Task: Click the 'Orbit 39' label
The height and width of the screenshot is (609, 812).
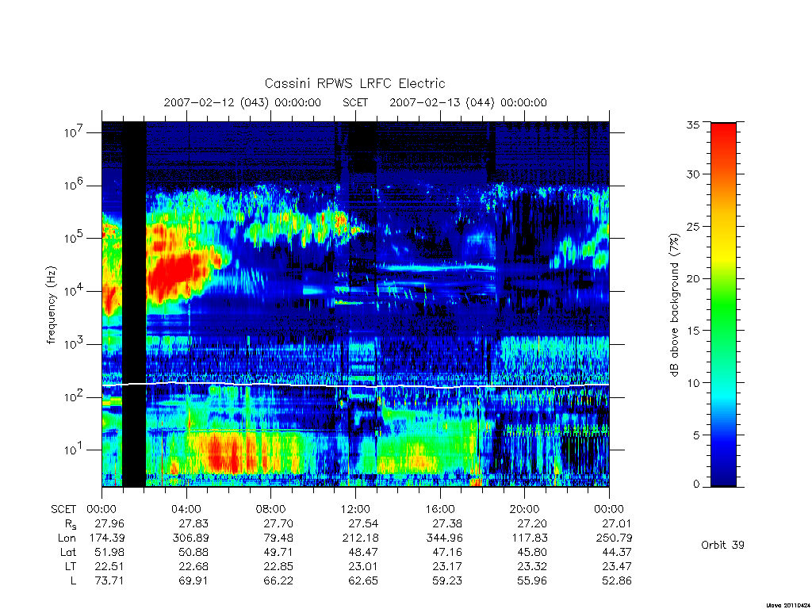Action: [722, 545]
